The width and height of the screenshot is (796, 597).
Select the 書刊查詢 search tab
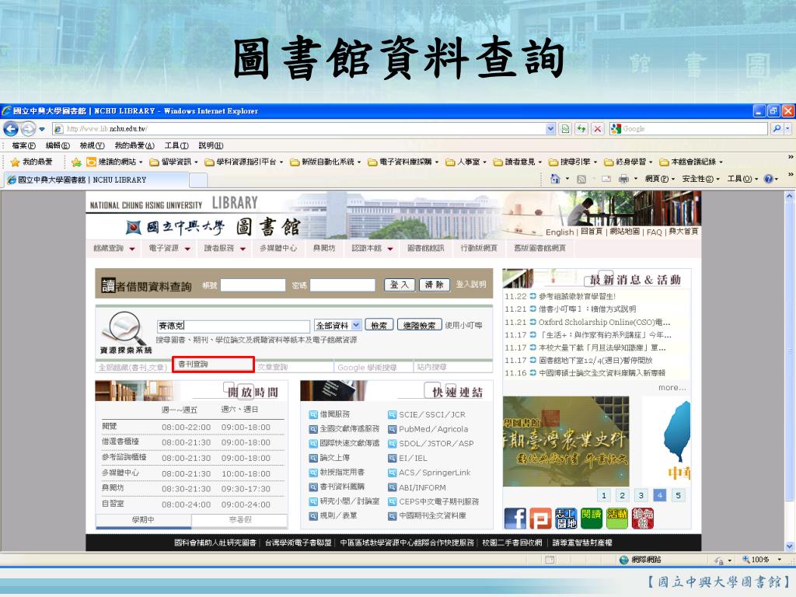pyautogui.click(x=213, y=365)
